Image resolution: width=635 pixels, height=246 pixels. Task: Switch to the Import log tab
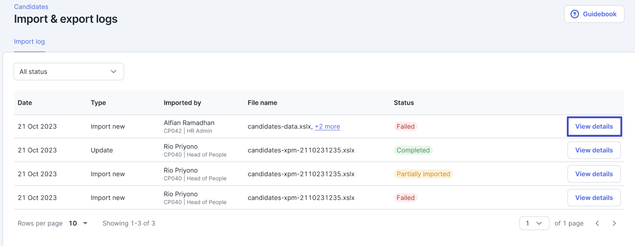click(x=29, y=42)
